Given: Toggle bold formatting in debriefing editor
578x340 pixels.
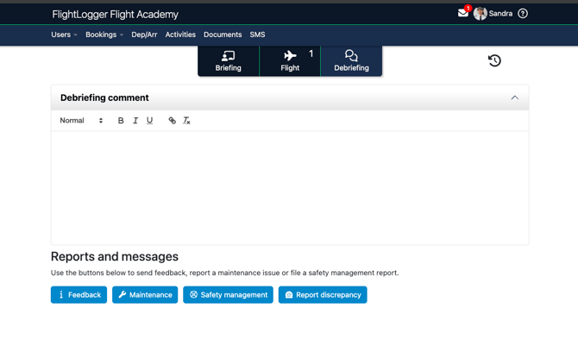Looking at the screenshot, I should [x=121, y=121].
